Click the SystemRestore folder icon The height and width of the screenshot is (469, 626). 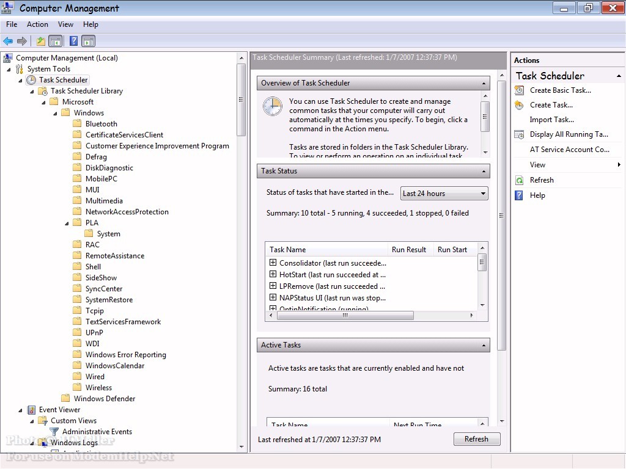[x=78, y=299]
